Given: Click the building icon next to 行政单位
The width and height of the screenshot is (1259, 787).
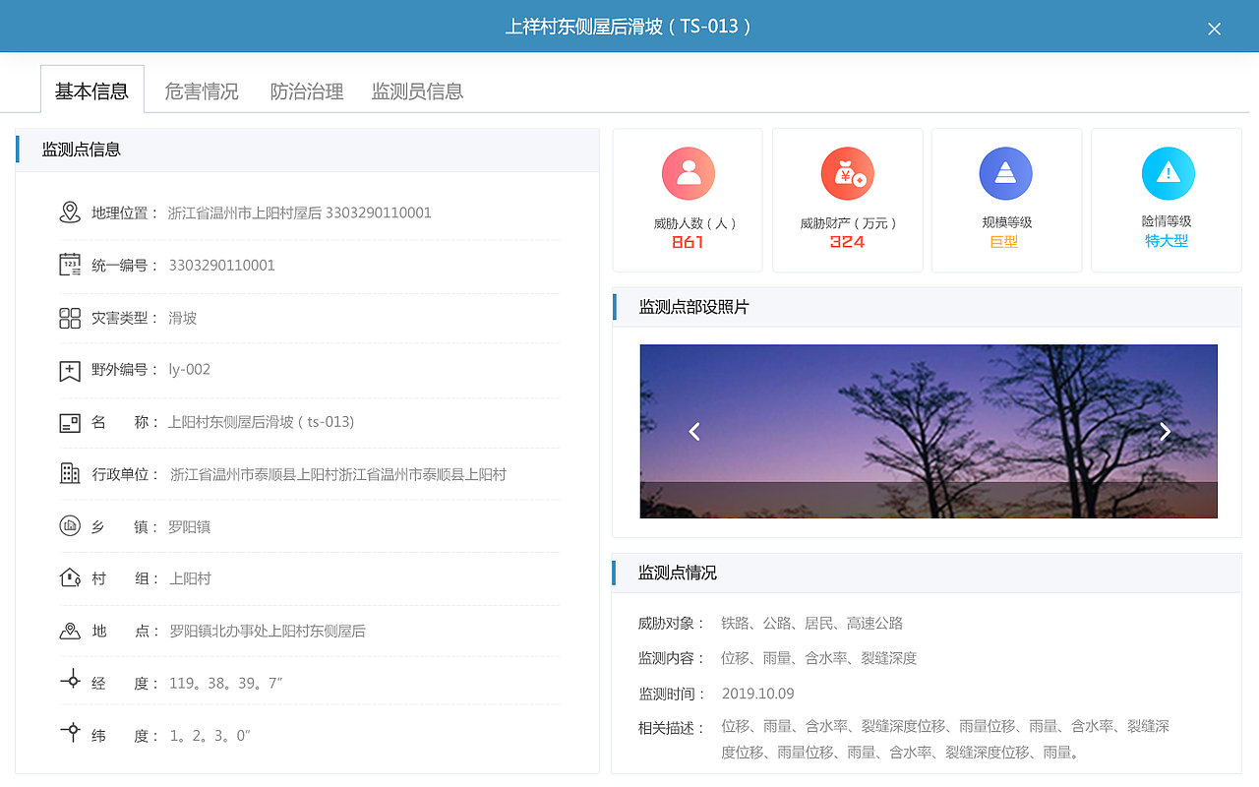Looking at the screenshot, I should [70, 472].
